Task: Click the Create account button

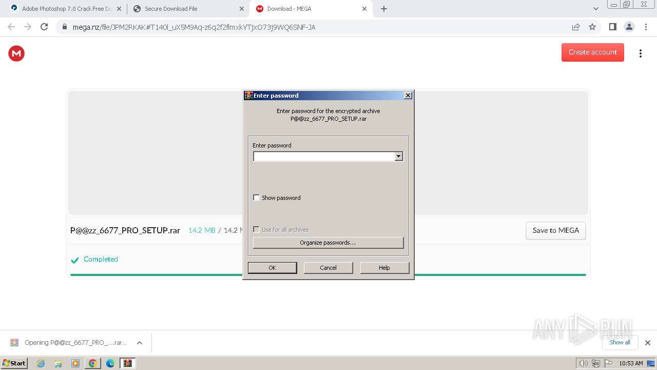Action: click(x=593, y=52)
